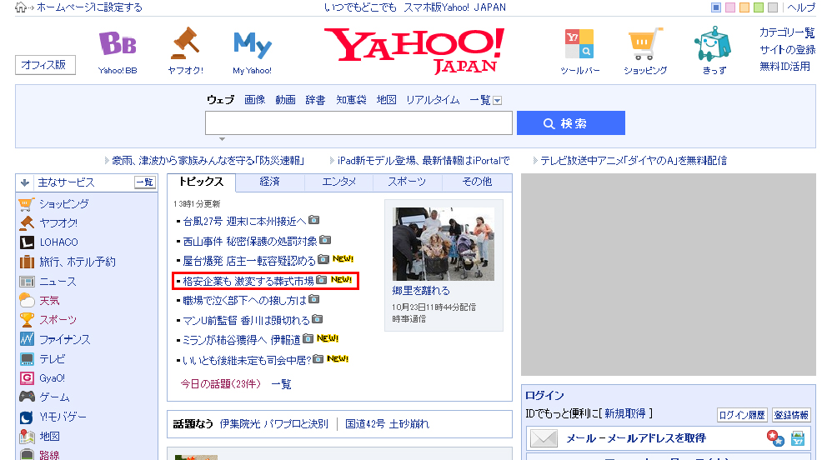The height and width of the screenshot is (460, 827).
Task: Switch to the その他 tab
Action: pos(478,182)
